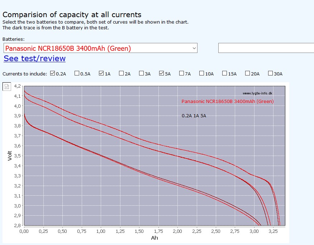314x245 pixels.
Task: Click the 'Comparision of capacity at all currents' heading
Action: click(72, 15)
